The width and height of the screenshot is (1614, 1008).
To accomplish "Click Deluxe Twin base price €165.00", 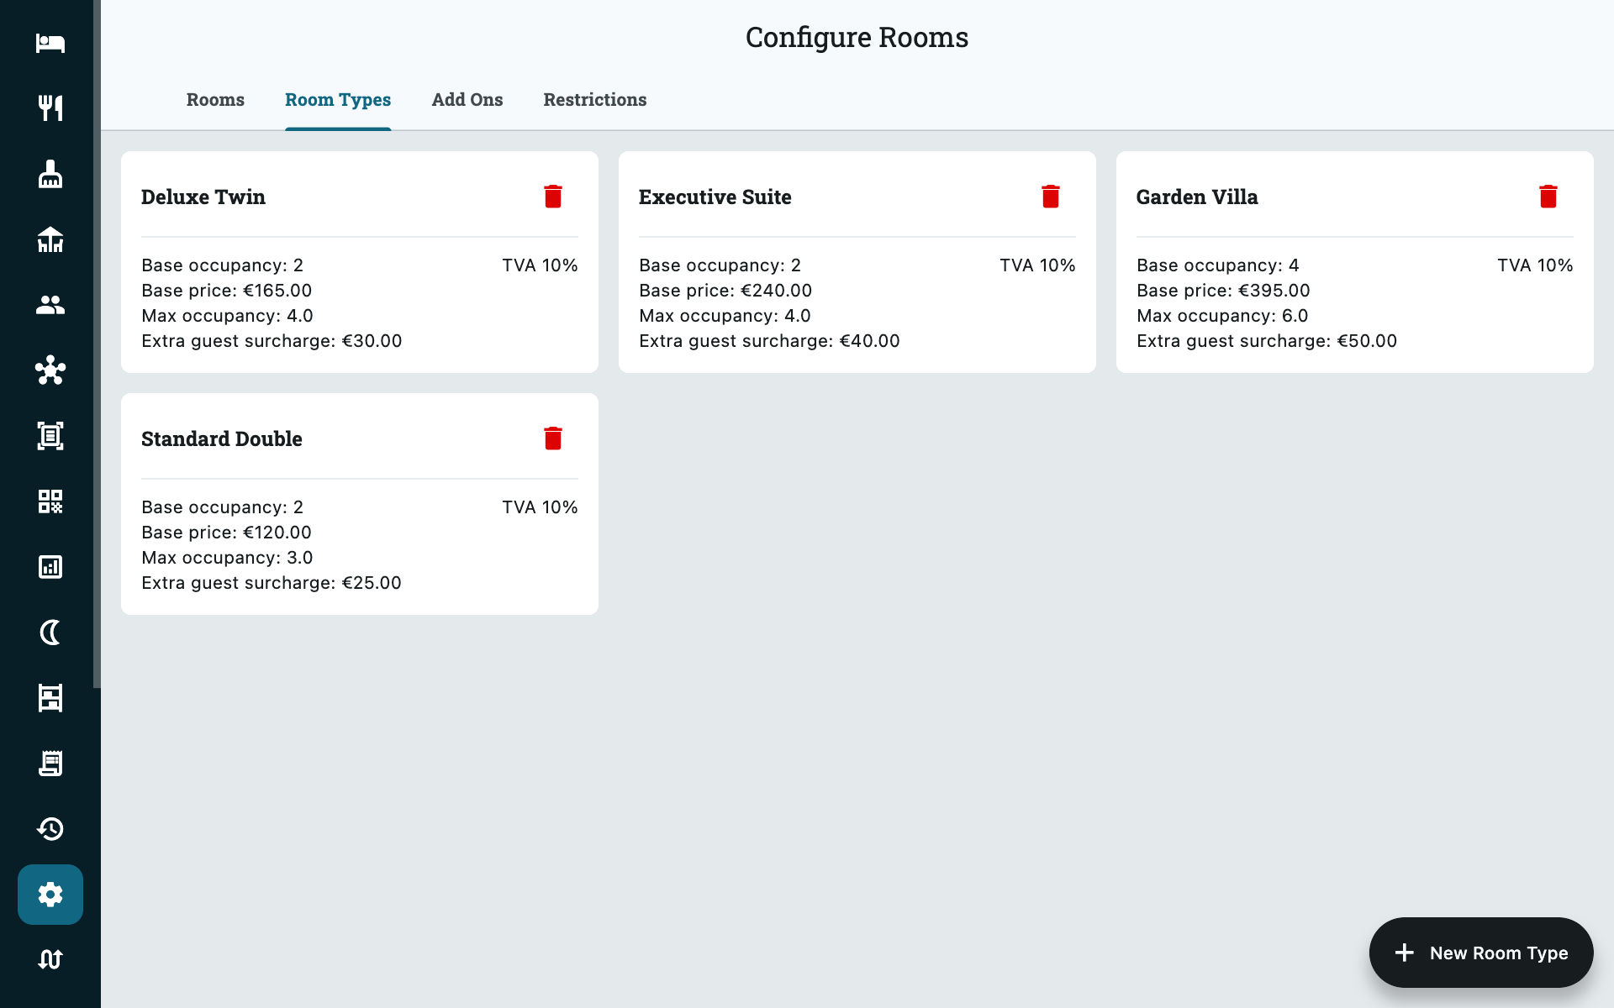I will click(227, 291).
